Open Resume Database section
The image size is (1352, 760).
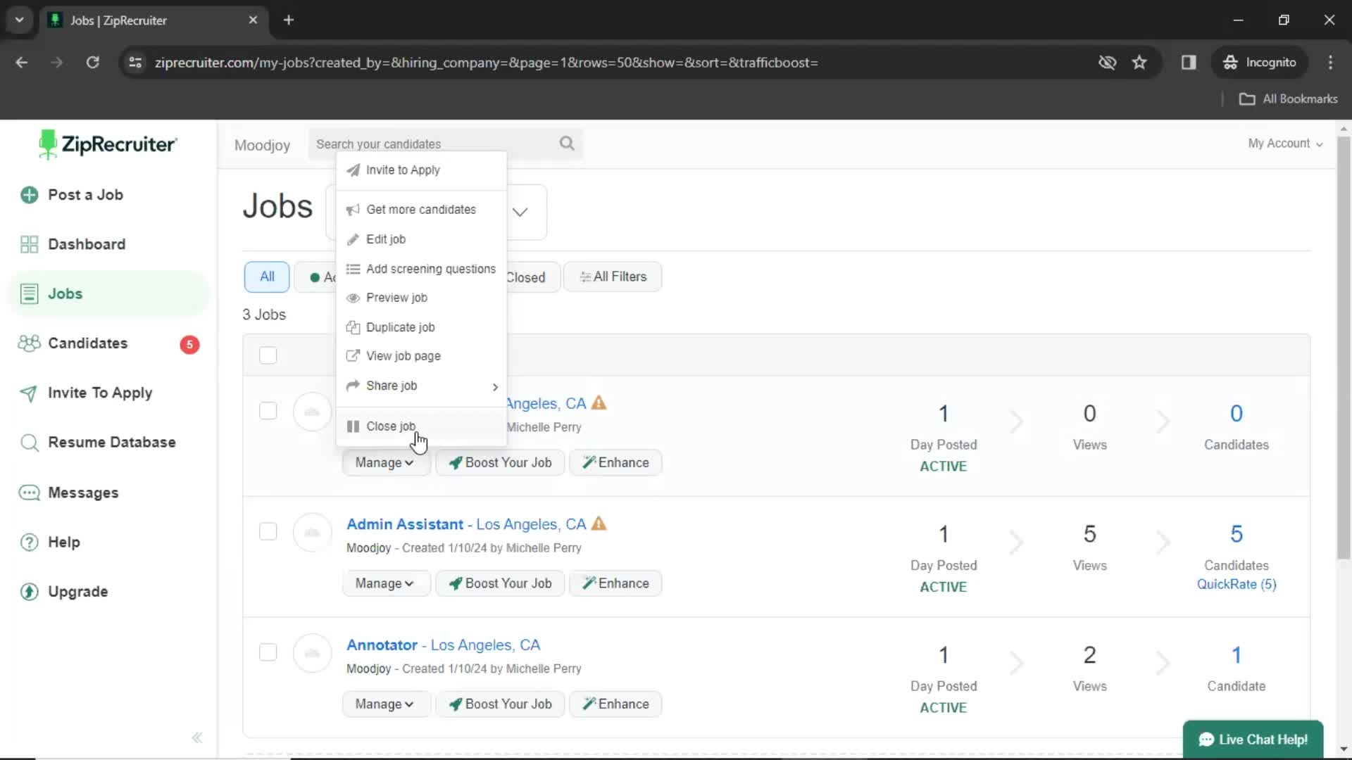pyautogui.click(x=111, y=442)
